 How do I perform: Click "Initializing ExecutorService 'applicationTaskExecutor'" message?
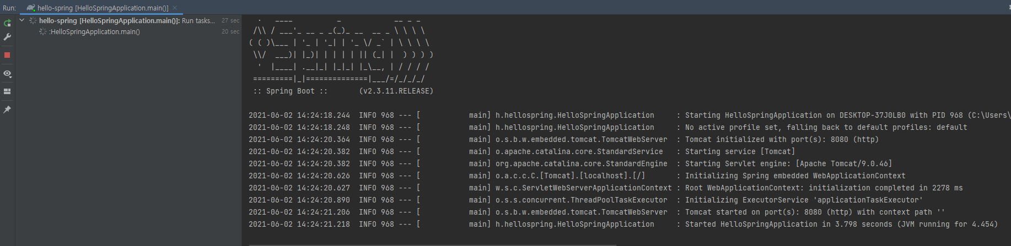tap(804, 200)
